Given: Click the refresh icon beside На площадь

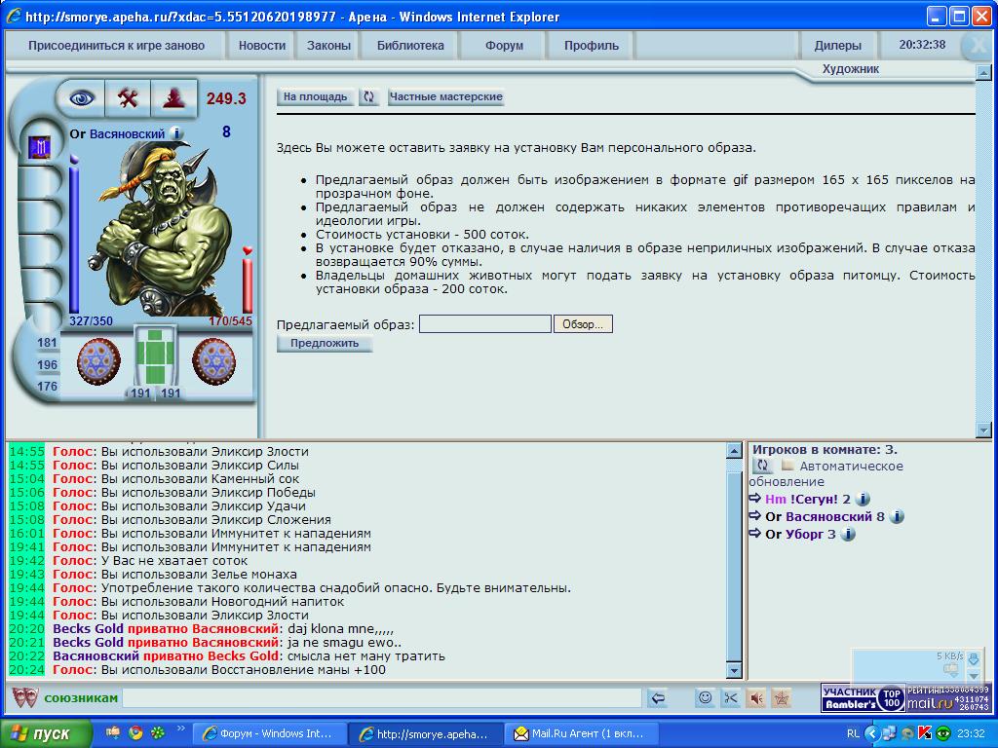Looking at the screenshot, I should [x=368, y=96].
